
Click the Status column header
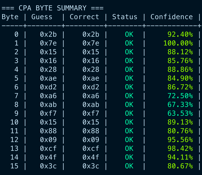pyautogui.click(x=125, y=17)
